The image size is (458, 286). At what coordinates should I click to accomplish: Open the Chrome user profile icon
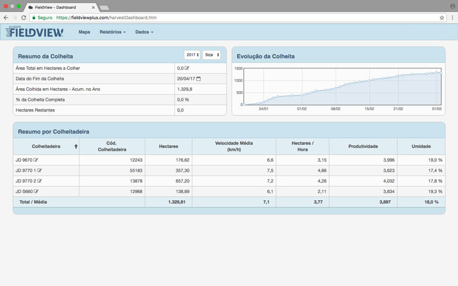coord(453,6)
